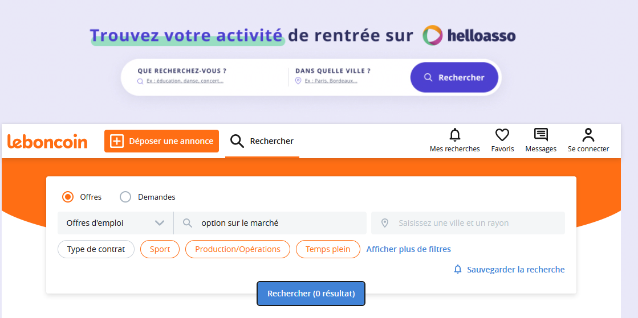Viewport: 638px width, 318px height.
Task: Click the helloasso purple Rechercher button
Action: (x=454, y=77)
